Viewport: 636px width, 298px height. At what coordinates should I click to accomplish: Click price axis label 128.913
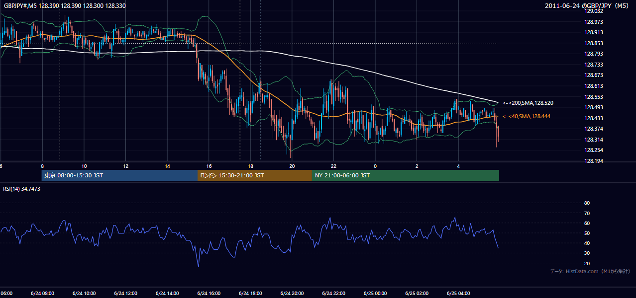pyautogui.click(x=593, y=32)
